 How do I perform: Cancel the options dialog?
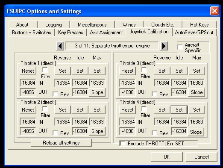pyautogui.click(x=201, y=157)
